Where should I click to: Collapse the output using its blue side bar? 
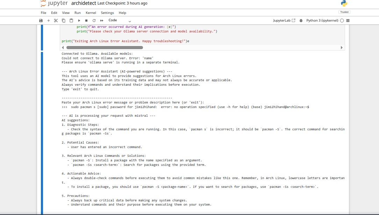pos(42,133)
